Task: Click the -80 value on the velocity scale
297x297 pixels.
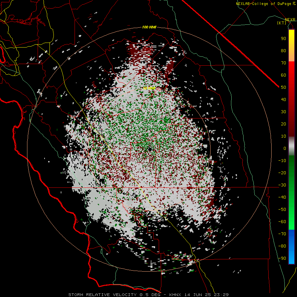Action: [282, 246]
